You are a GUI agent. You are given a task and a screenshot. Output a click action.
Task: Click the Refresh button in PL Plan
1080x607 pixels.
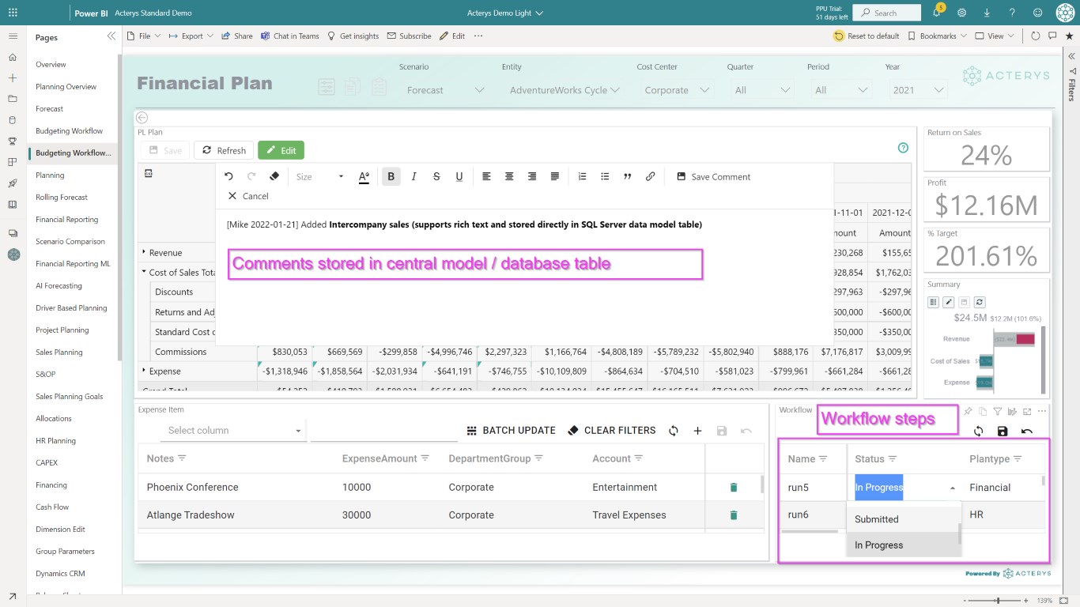tap(224, 150)
